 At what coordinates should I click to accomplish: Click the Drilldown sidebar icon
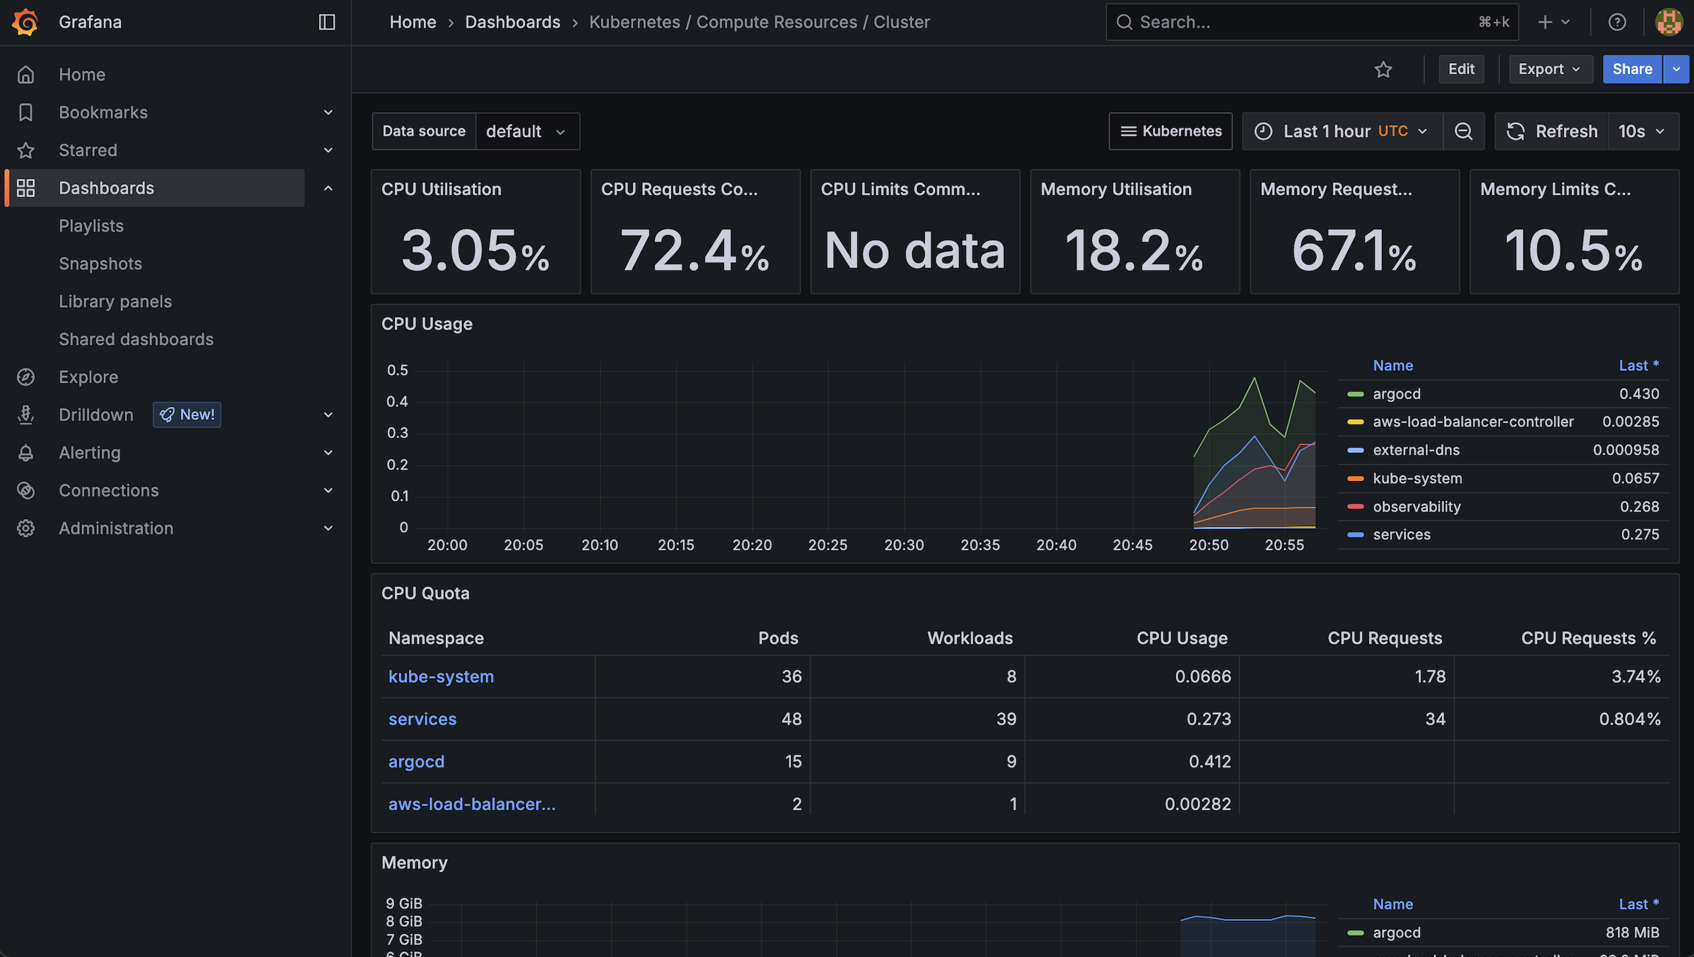[26, 415]
